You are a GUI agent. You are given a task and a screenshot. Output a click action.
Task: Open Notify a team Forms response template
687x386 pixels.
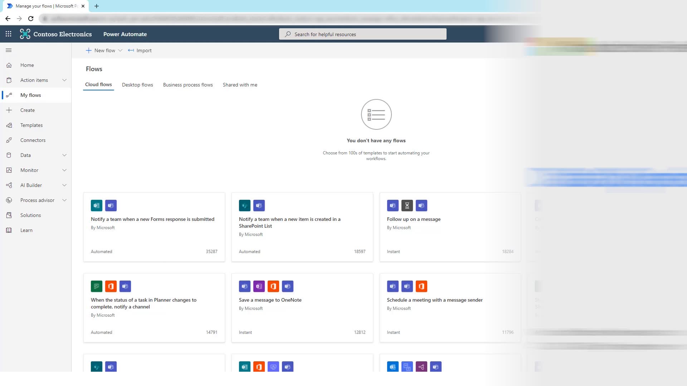pyautogui.click(x=154, y=227)
